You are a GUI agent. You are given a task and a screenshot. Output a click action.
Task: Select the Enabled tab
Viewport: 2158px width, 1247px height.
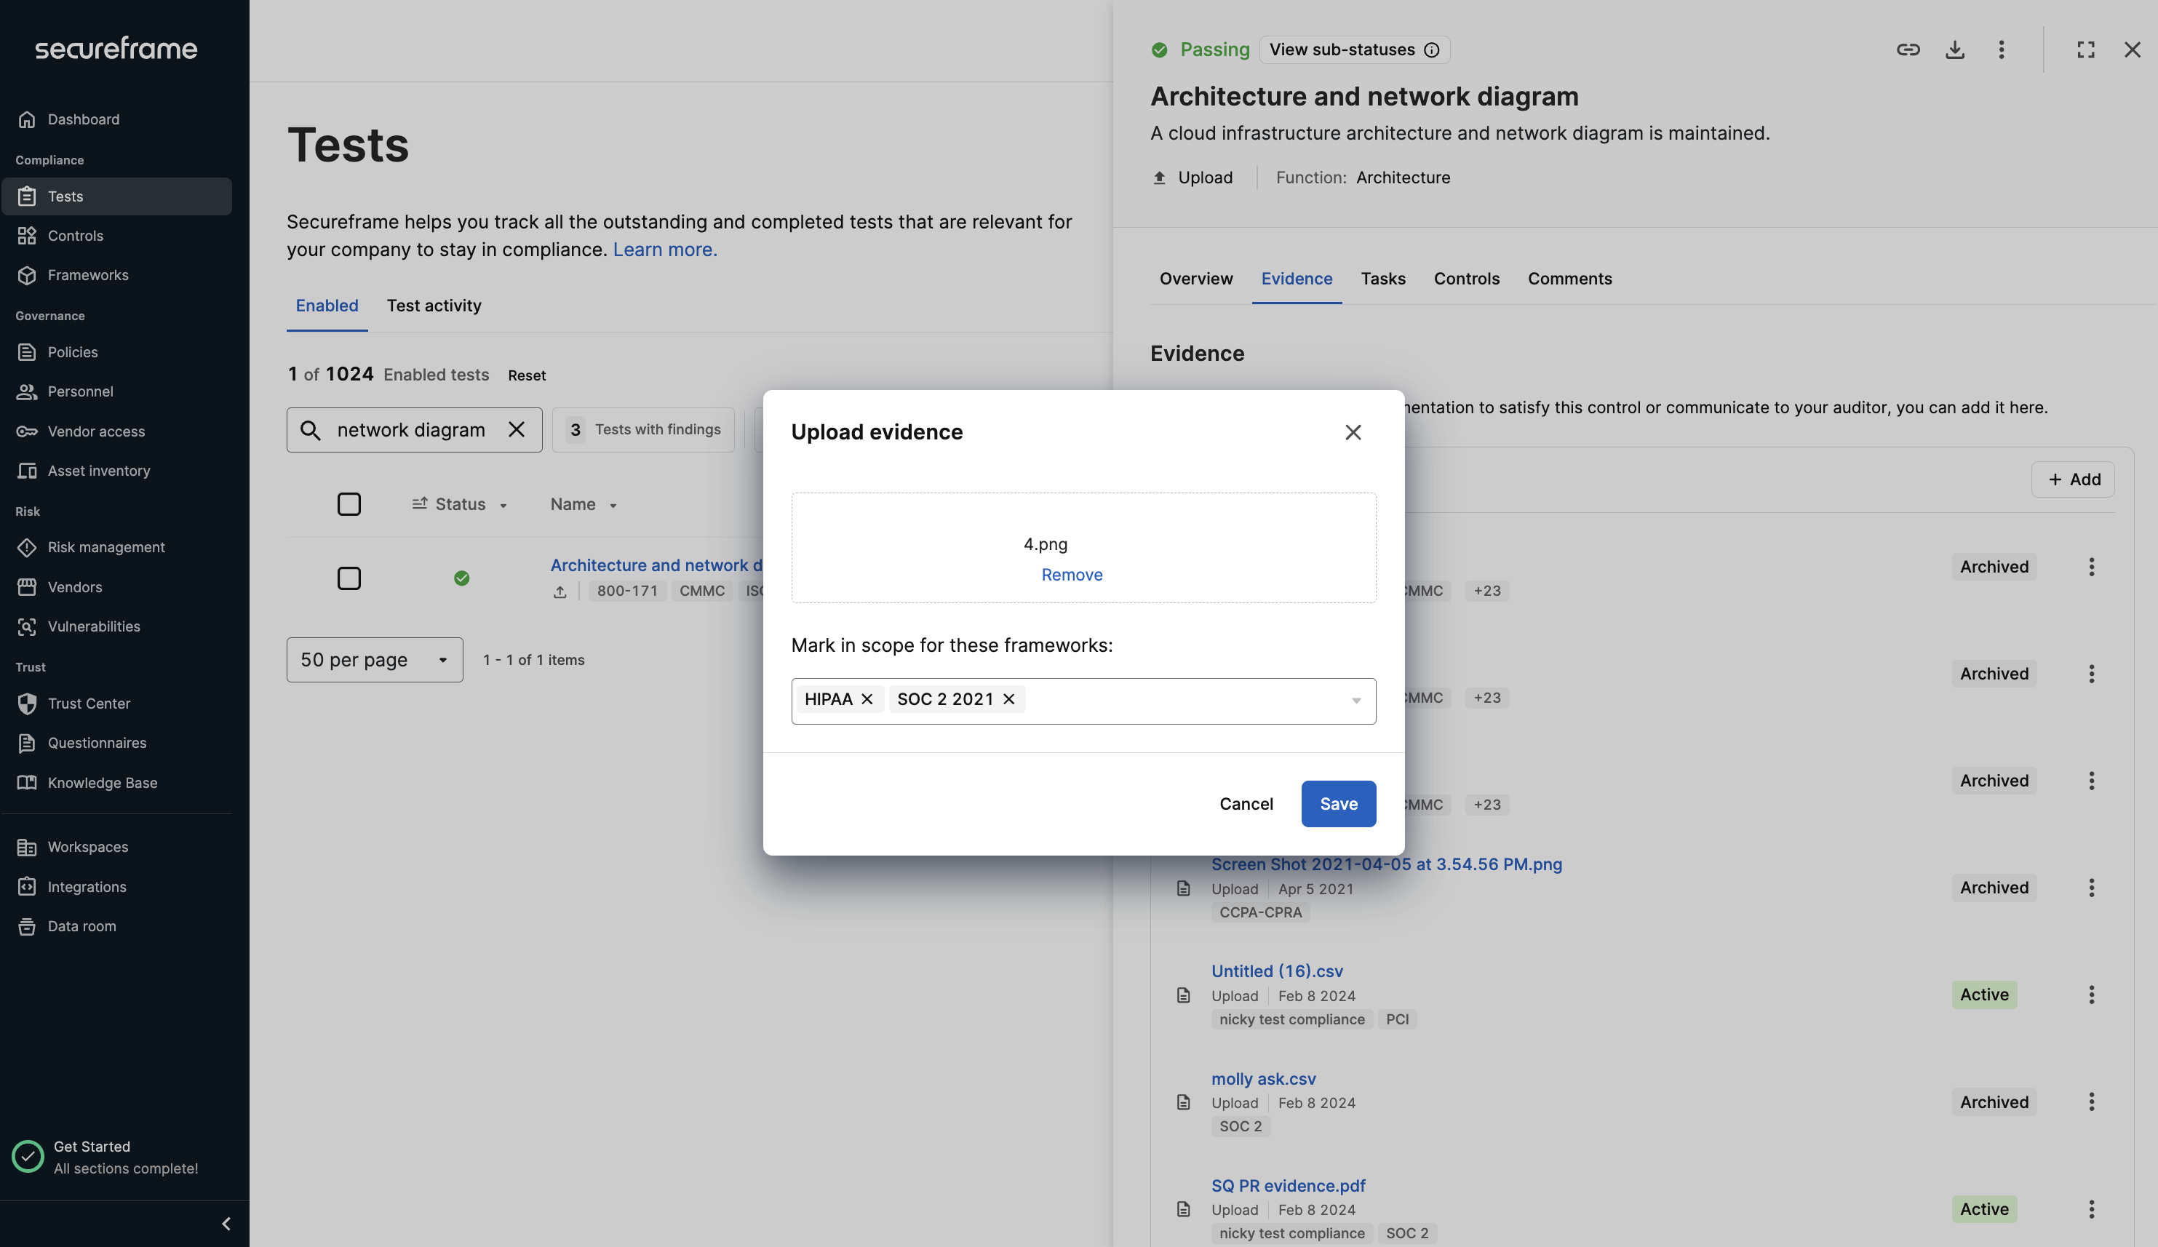326,306
